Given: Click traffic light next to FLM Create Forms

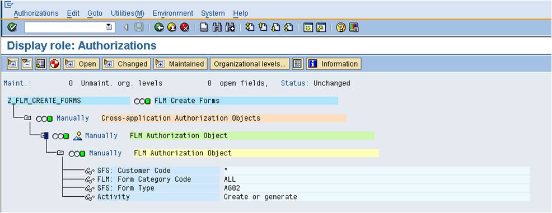Looking at the screenshot, I should [143, 101].
